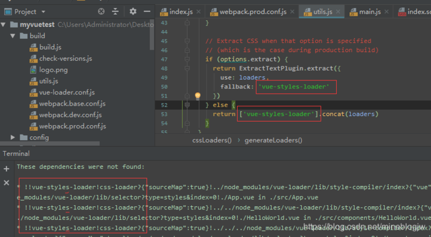Click the 'vue-styles-loader' string on line 53
431x237 pixels.
coord(279,114)
